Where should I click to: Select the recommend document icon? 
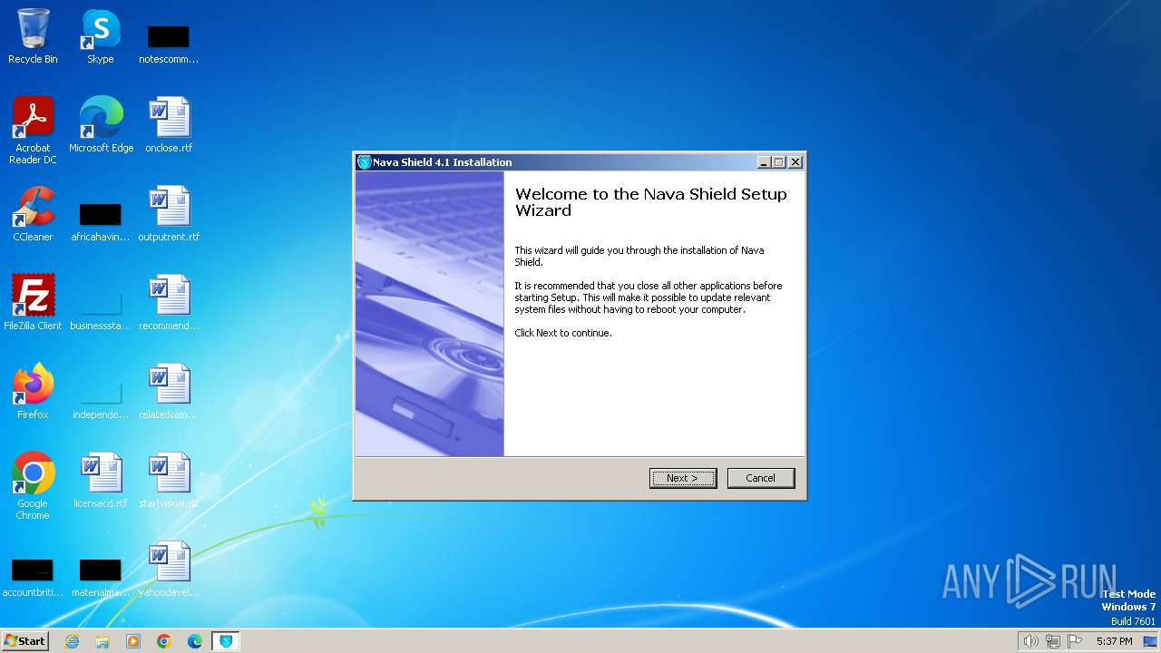point(169,302)
